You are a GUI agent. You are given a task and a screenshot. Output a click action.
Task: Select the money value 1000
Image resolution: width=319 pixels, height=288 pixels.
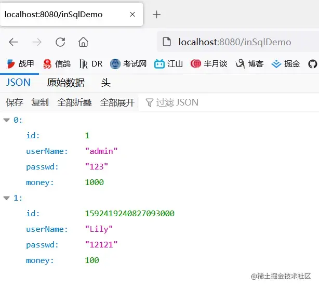tap(95, 182)
